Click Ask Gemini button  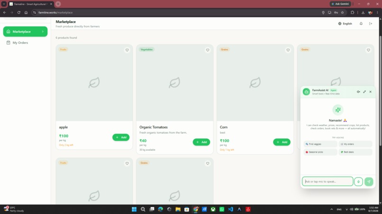click(340, 4)
